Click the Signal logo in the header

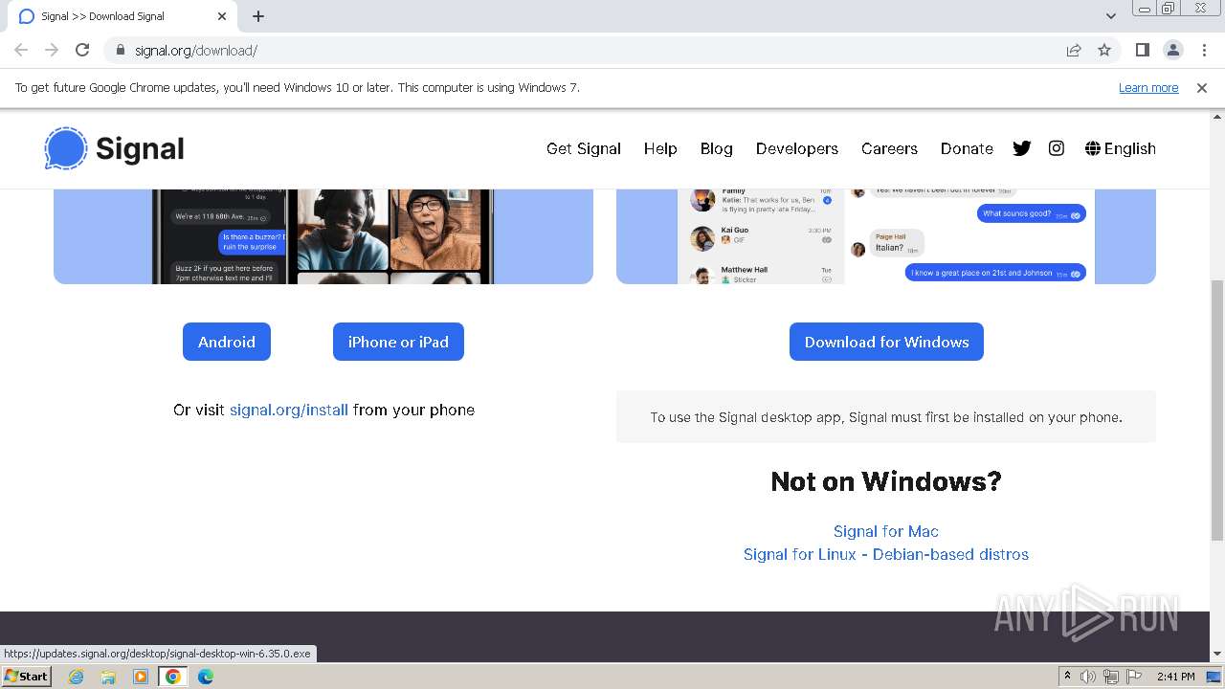click(x=114, y=148)
